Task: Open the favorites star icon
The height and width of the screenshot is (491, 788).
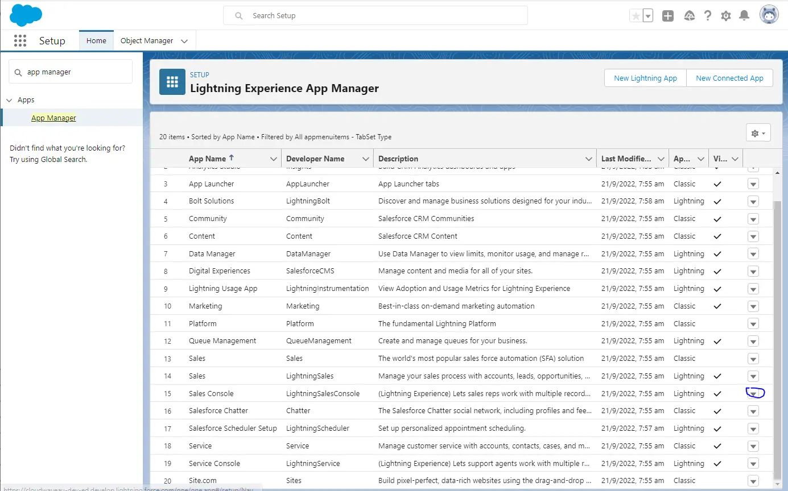Action: (x=636, y=16)
